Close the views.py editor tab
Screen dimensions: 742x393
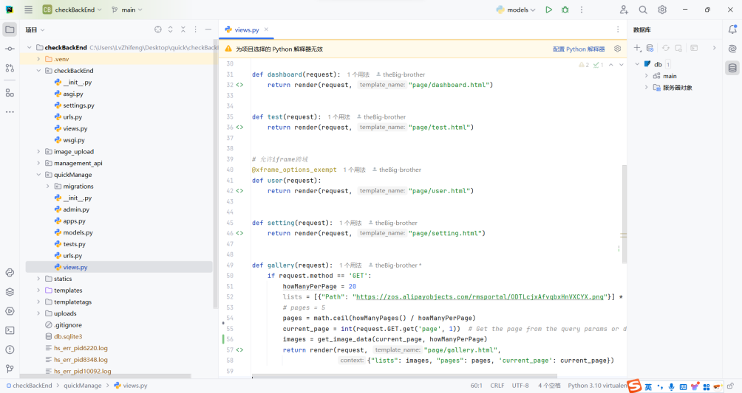point(267,29)
